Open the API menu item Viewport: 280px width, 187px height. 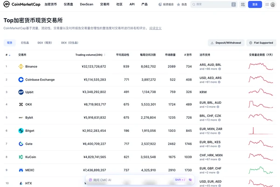click(132, 4)
